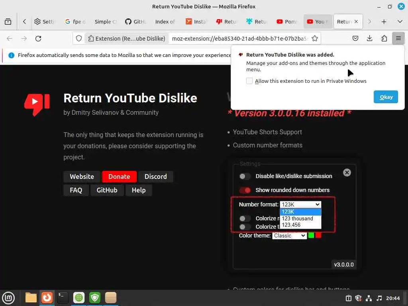This screenshot has width=408, height=306.
Task: Open the Firefox View icon
Action: pyautogui.click(x=8, y=22)
